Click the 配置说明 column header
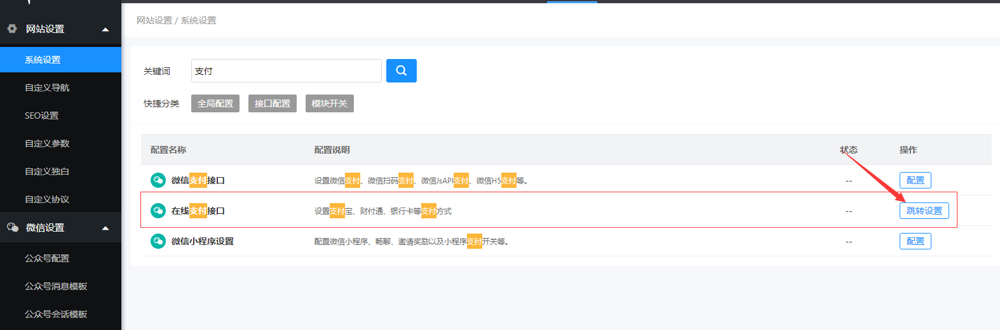Image resolution: width=1000 pixels, height=330 pixels. tap(332, 150)
